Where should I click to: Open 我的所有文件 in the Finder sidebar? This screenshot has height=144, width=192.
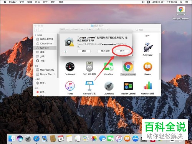[45, 39]
